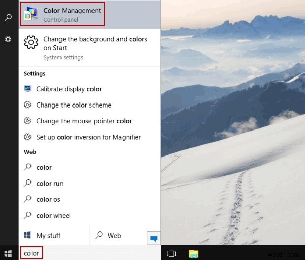
Task: Click magnifier icon next to "color wheel"
Action: point(27,215)
